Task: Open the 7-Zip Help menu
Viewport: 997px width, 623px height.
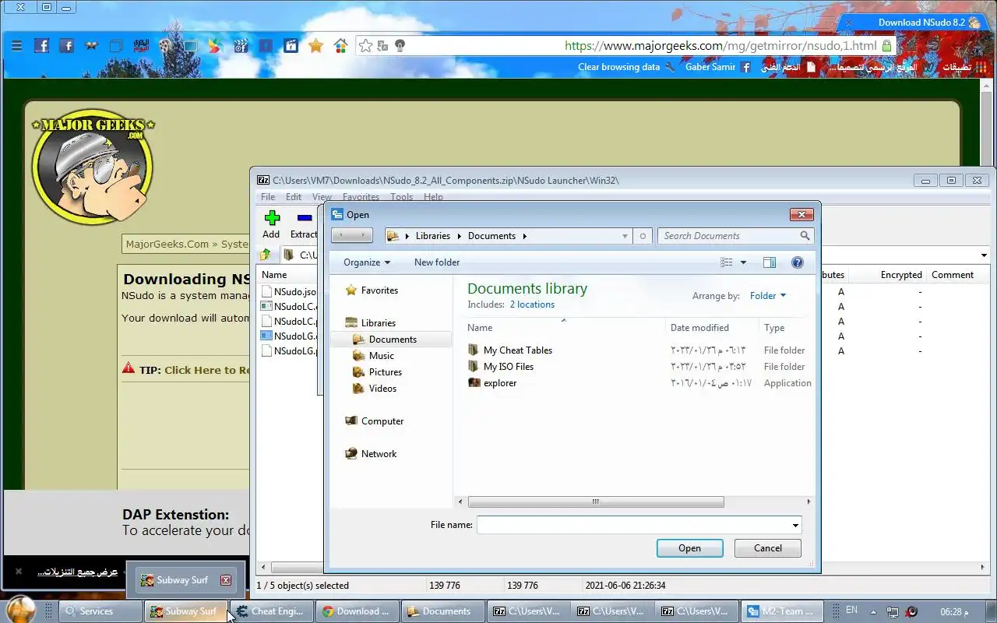Action: coord(433,197)
